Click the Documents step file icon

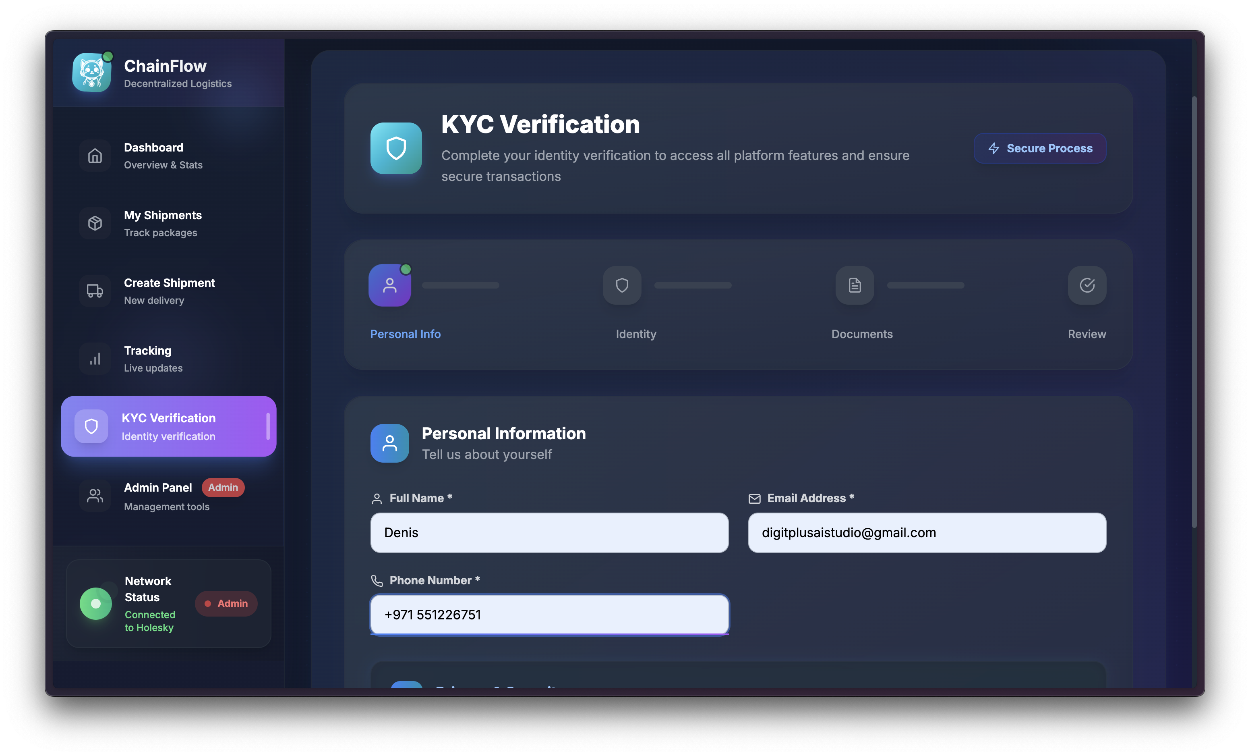(x=855, y=285)
